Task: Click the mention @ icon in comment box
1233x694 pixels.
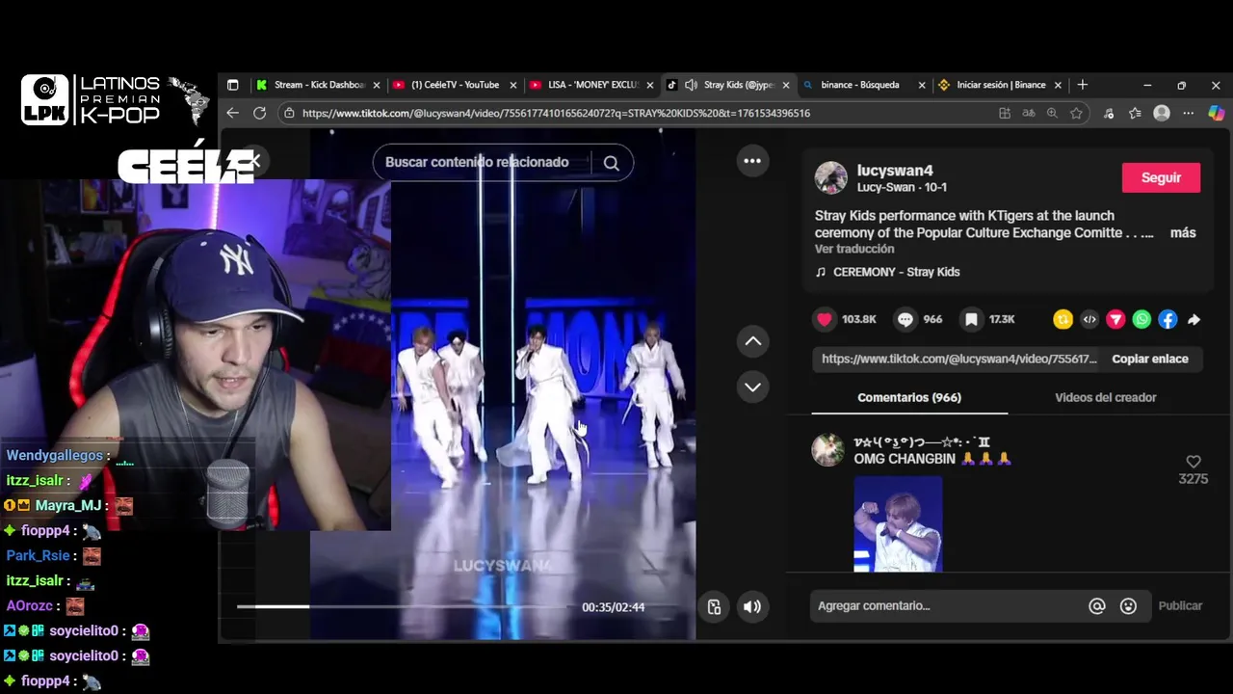Action: coord(1096,606)
